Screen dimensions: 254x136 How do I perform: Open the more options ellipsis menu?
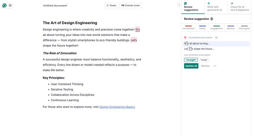pyautogui.click(x=215, y=66)
